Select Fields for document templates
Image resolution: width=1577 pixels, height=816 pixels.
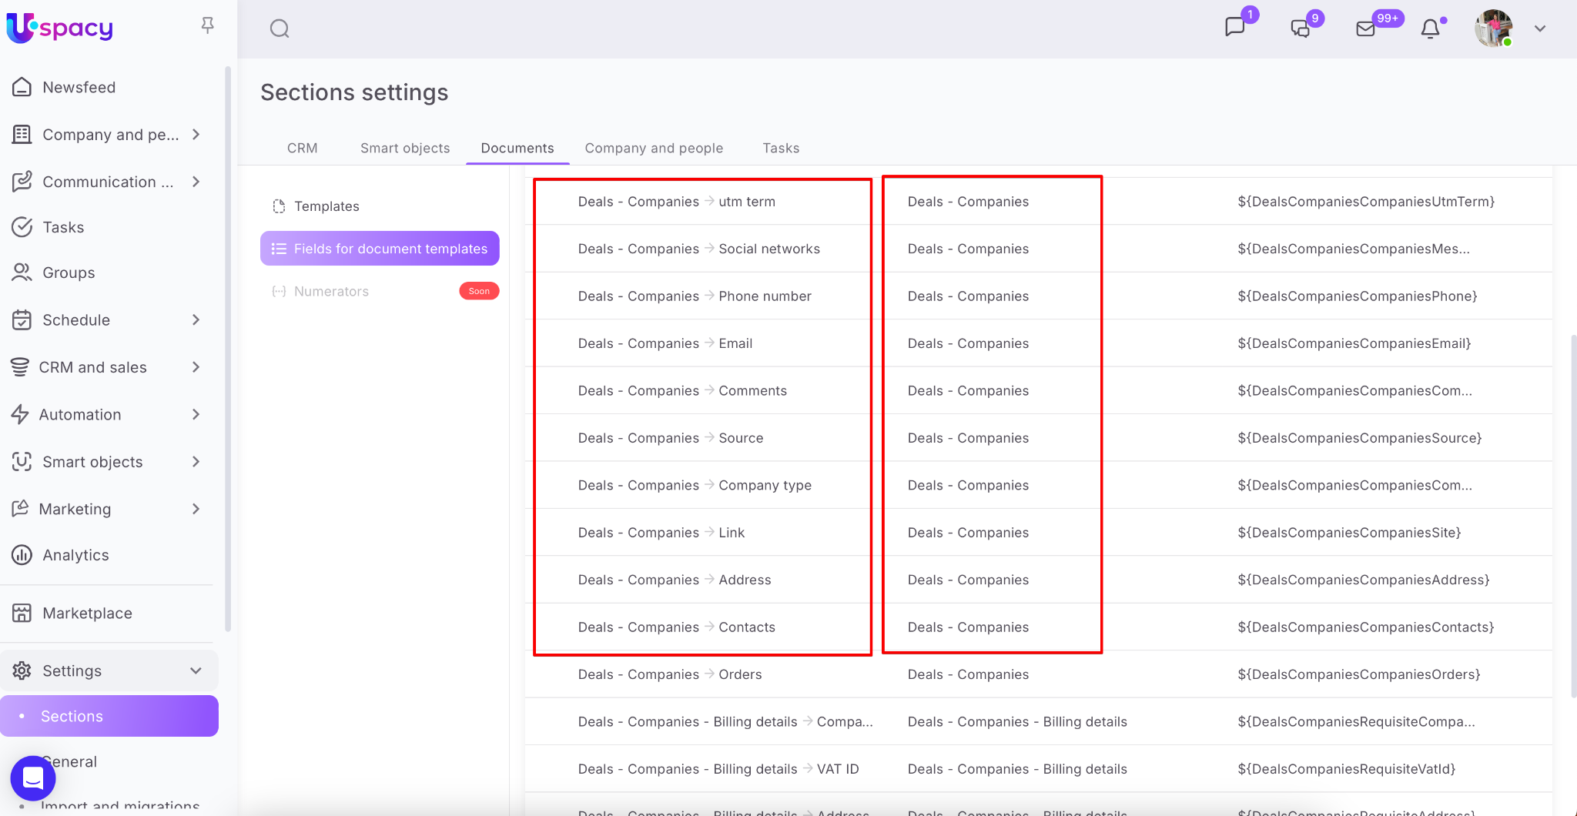[x=380, y=249]
